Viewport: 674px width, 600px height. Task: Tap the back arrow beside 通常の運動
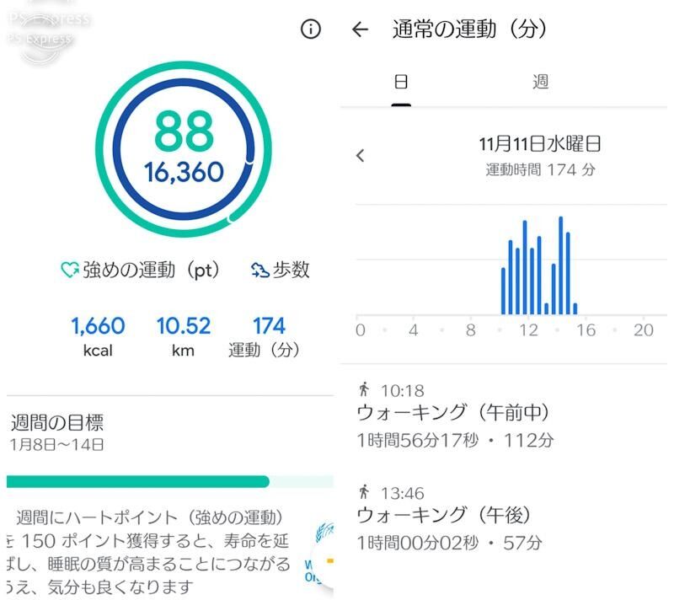pos(361,29)
